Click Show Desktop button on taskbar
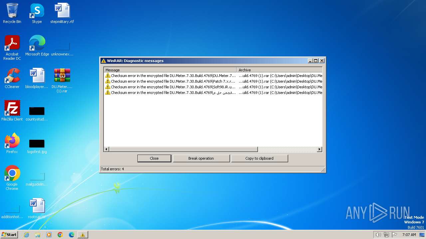426x239 pixels. (422, 235)
